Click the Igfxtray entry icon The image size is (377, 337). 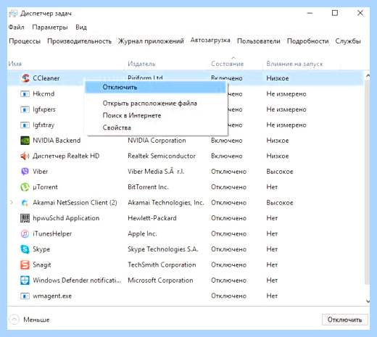pyautogui.click(x=25, y=125)
